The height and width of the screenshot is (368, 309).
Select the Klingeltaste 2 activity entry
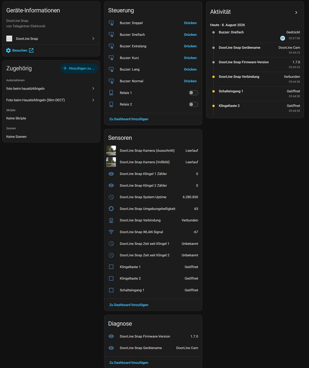point(255,108)
